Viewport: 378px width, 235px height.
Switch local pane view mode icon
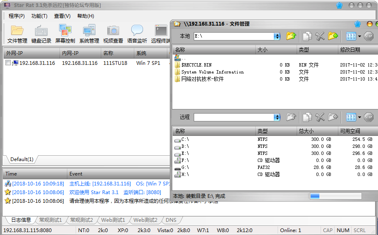351,36
